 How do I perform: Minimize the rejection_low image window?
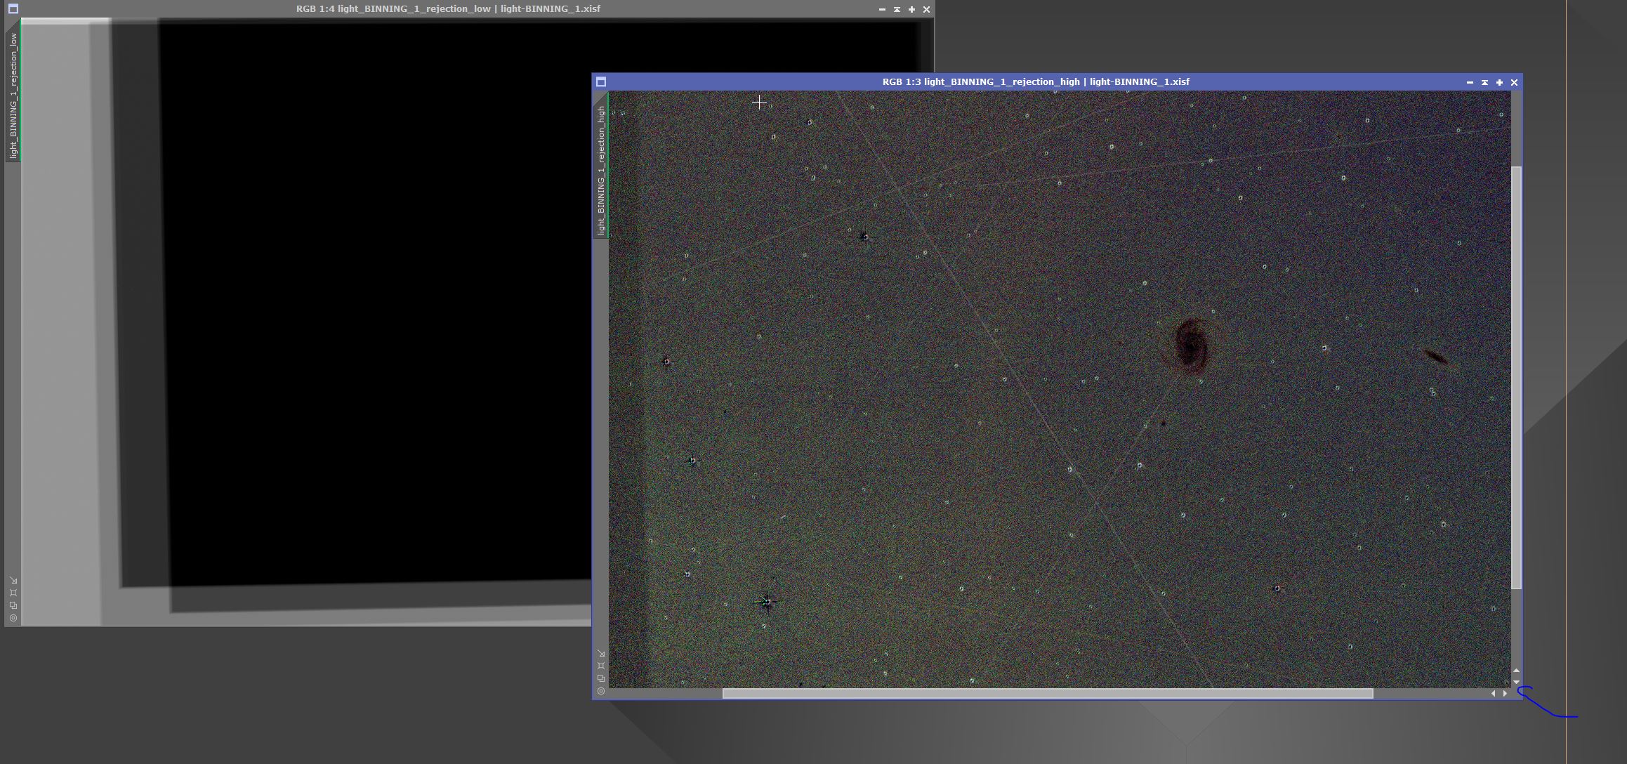point(882,9)
